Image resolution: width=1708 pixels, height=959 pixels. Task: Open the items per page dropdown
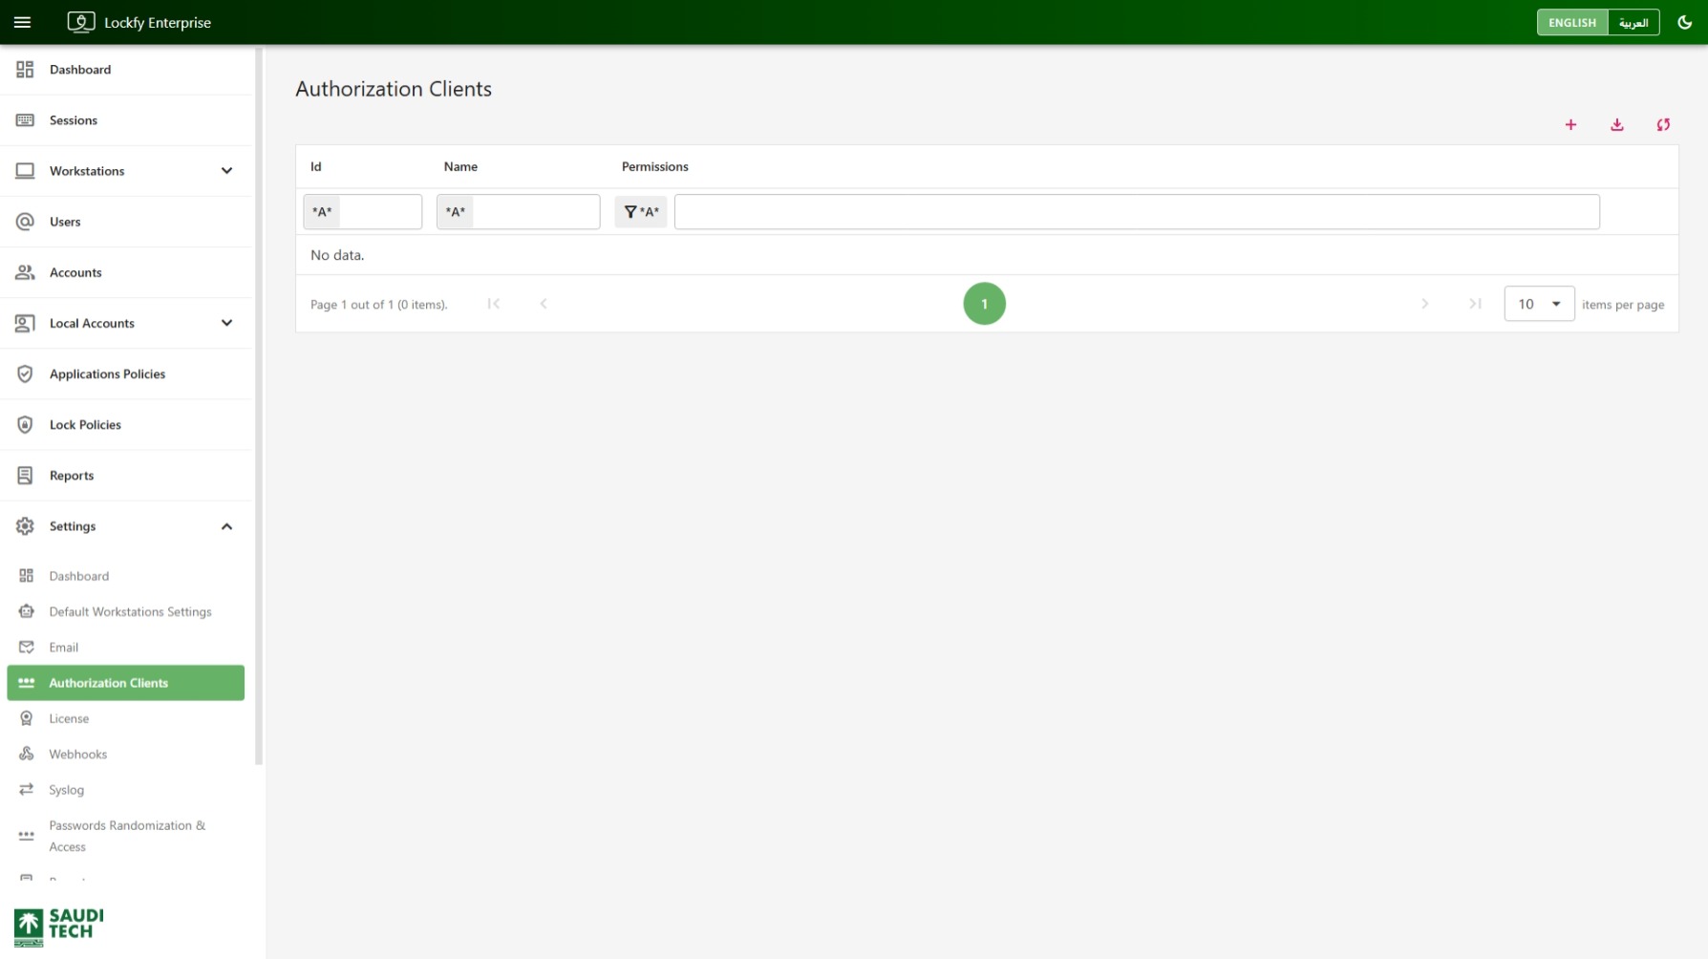tap(1539, 304)
